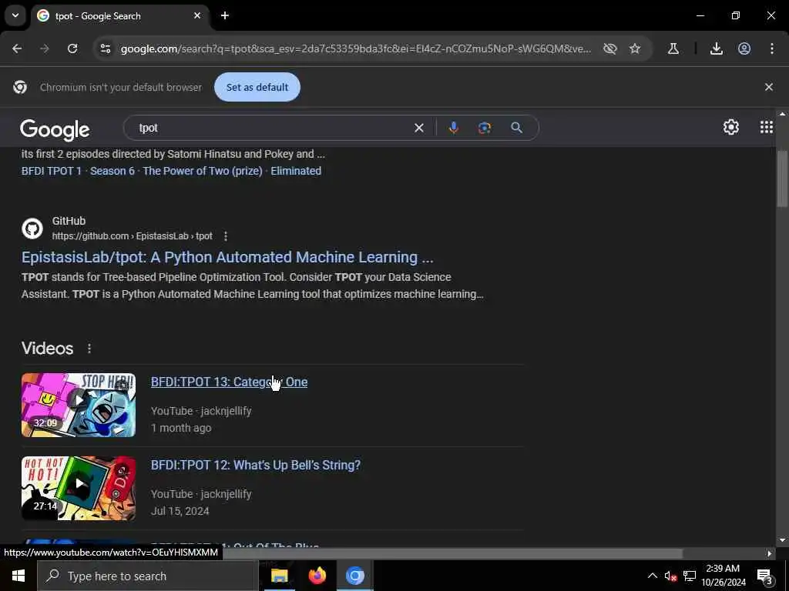Go forward to the next page
The image size is (789, 591).
click(x=44, y=48)
